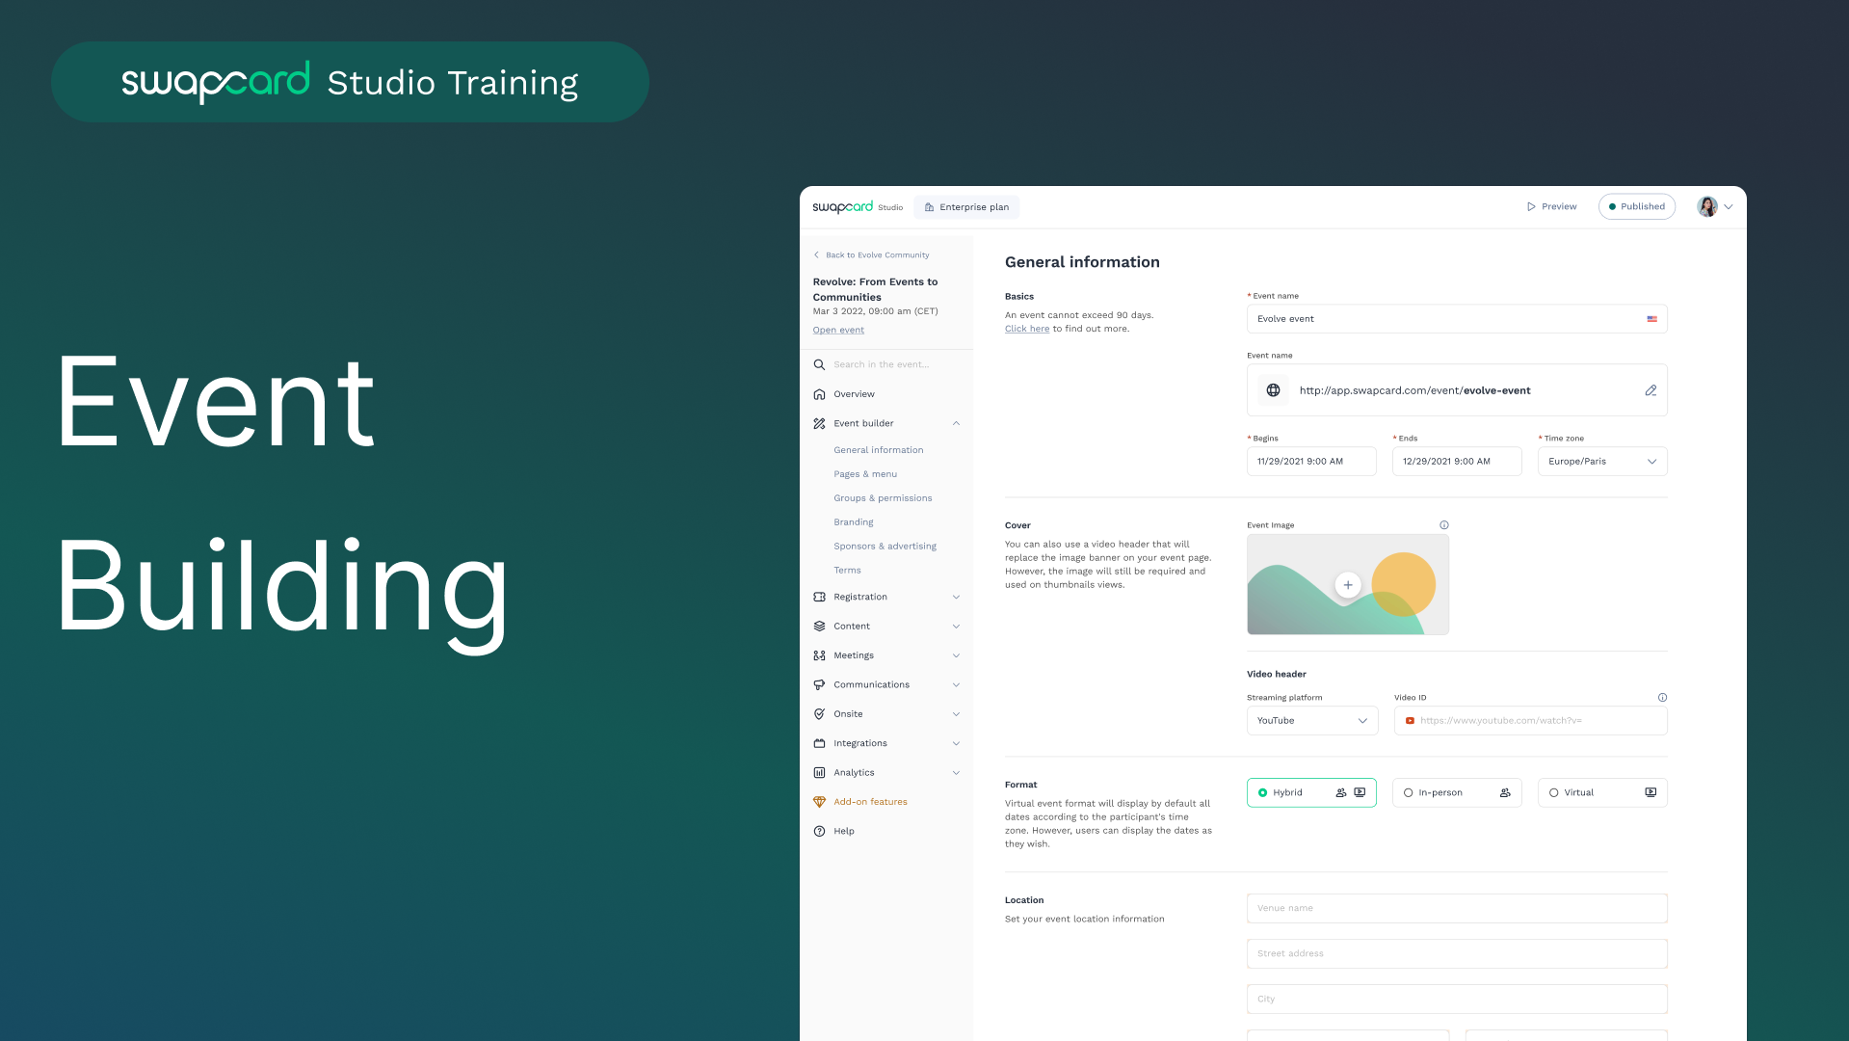Click the info icon next to Video ID
The image size is (1849, 1041).
click(x=1662, y=698)
